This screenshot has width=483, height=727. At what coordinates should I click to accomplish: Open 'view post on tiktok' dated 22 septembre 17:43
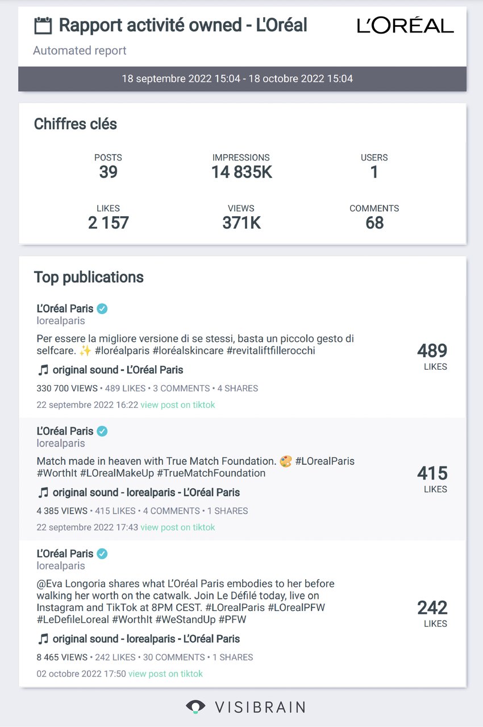(178, 527)
